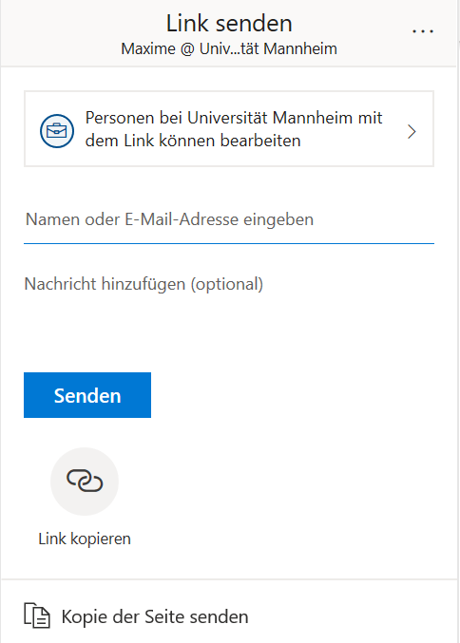This screenshot has width=460, height=643.
Task: Click the 'Link senden' dialog title
Action: coord(229,24)
